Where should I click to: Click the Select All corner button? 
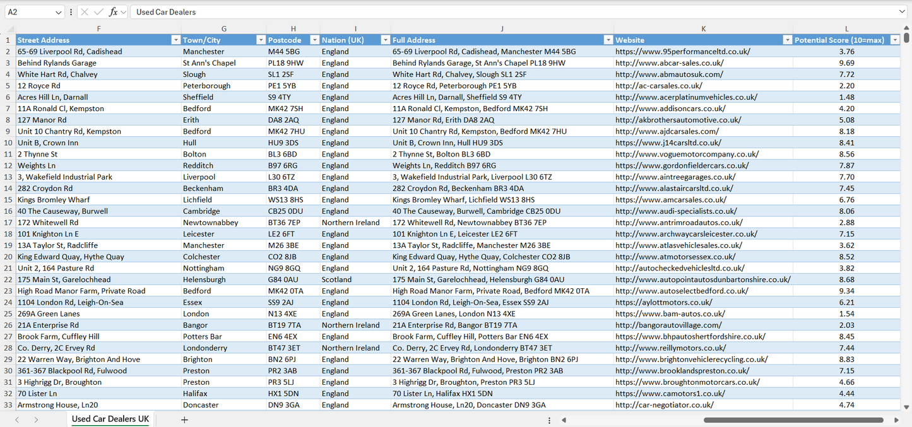(x=8, y=28)
